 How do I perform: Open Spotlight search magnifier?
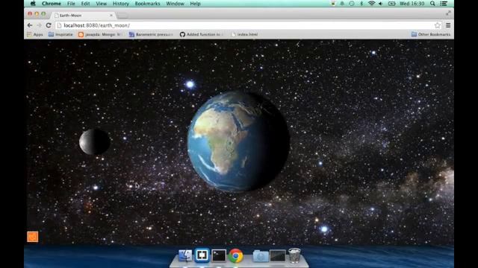pyautogui.click(x=432, y=4)
